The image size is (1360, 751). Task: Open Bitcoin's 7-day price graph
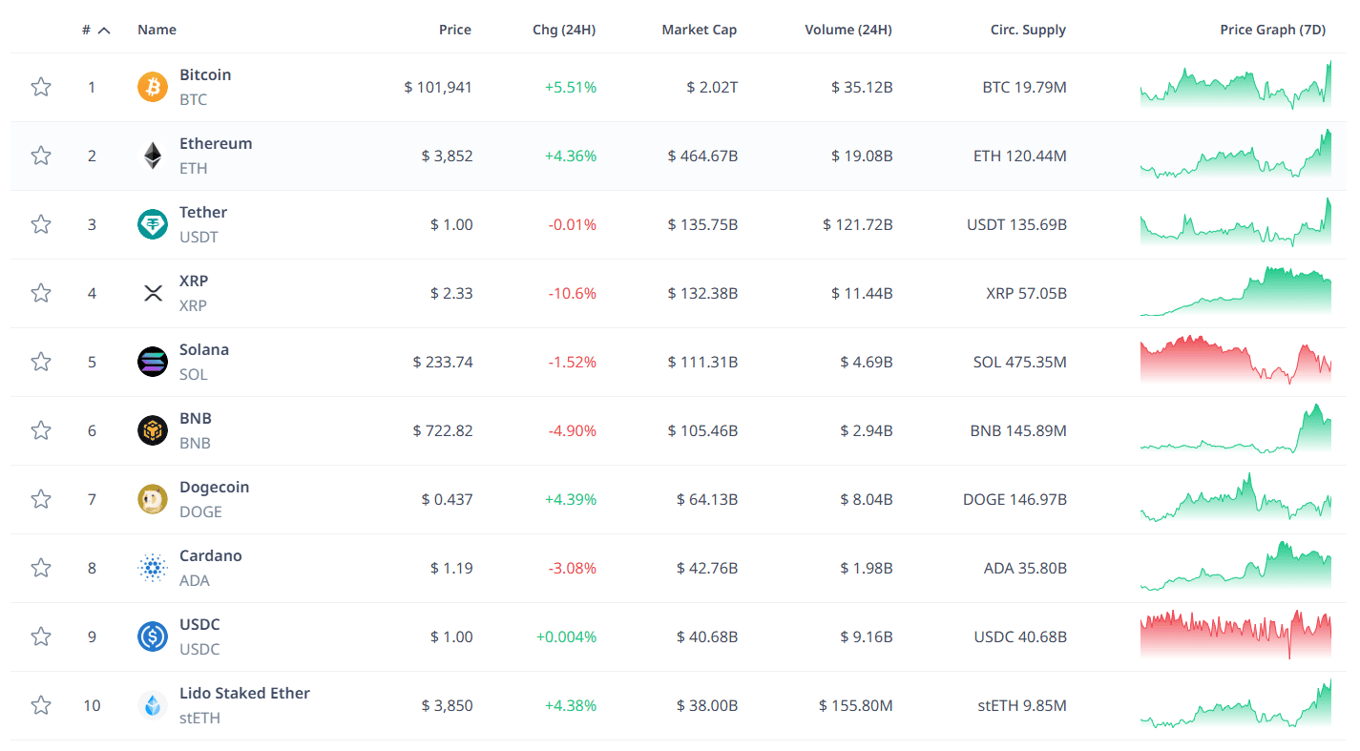(1236, 85)
